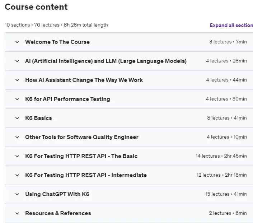This screenshot has width=253, height=223.
Task: Expand chevron for Using ChatGPT With K6
Action: pyautogui.click(x=17, y=194)
